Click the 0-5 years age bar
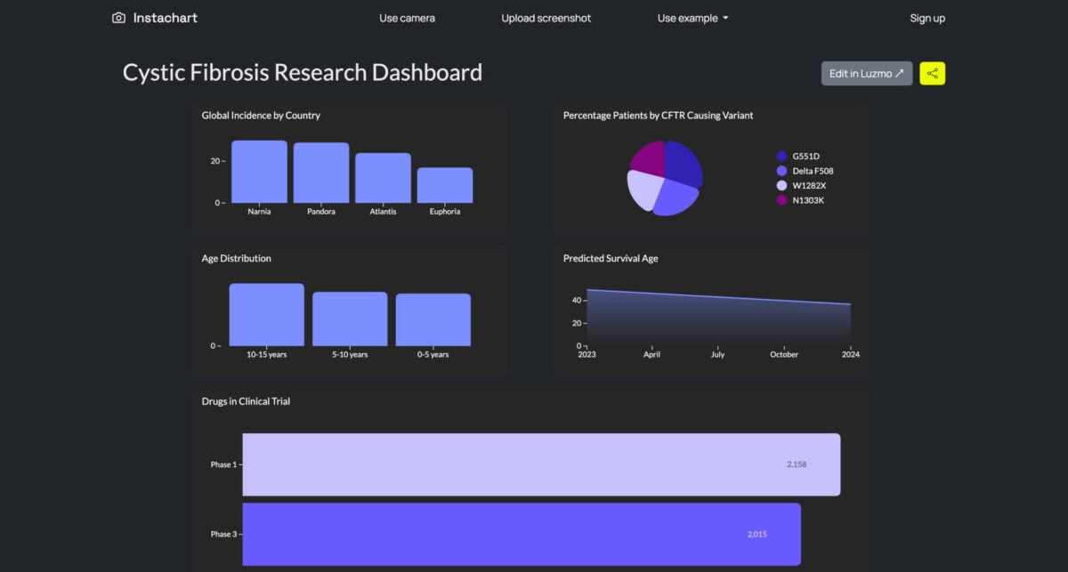Viewport: 1068px width, 572px height. click(433, 319)
